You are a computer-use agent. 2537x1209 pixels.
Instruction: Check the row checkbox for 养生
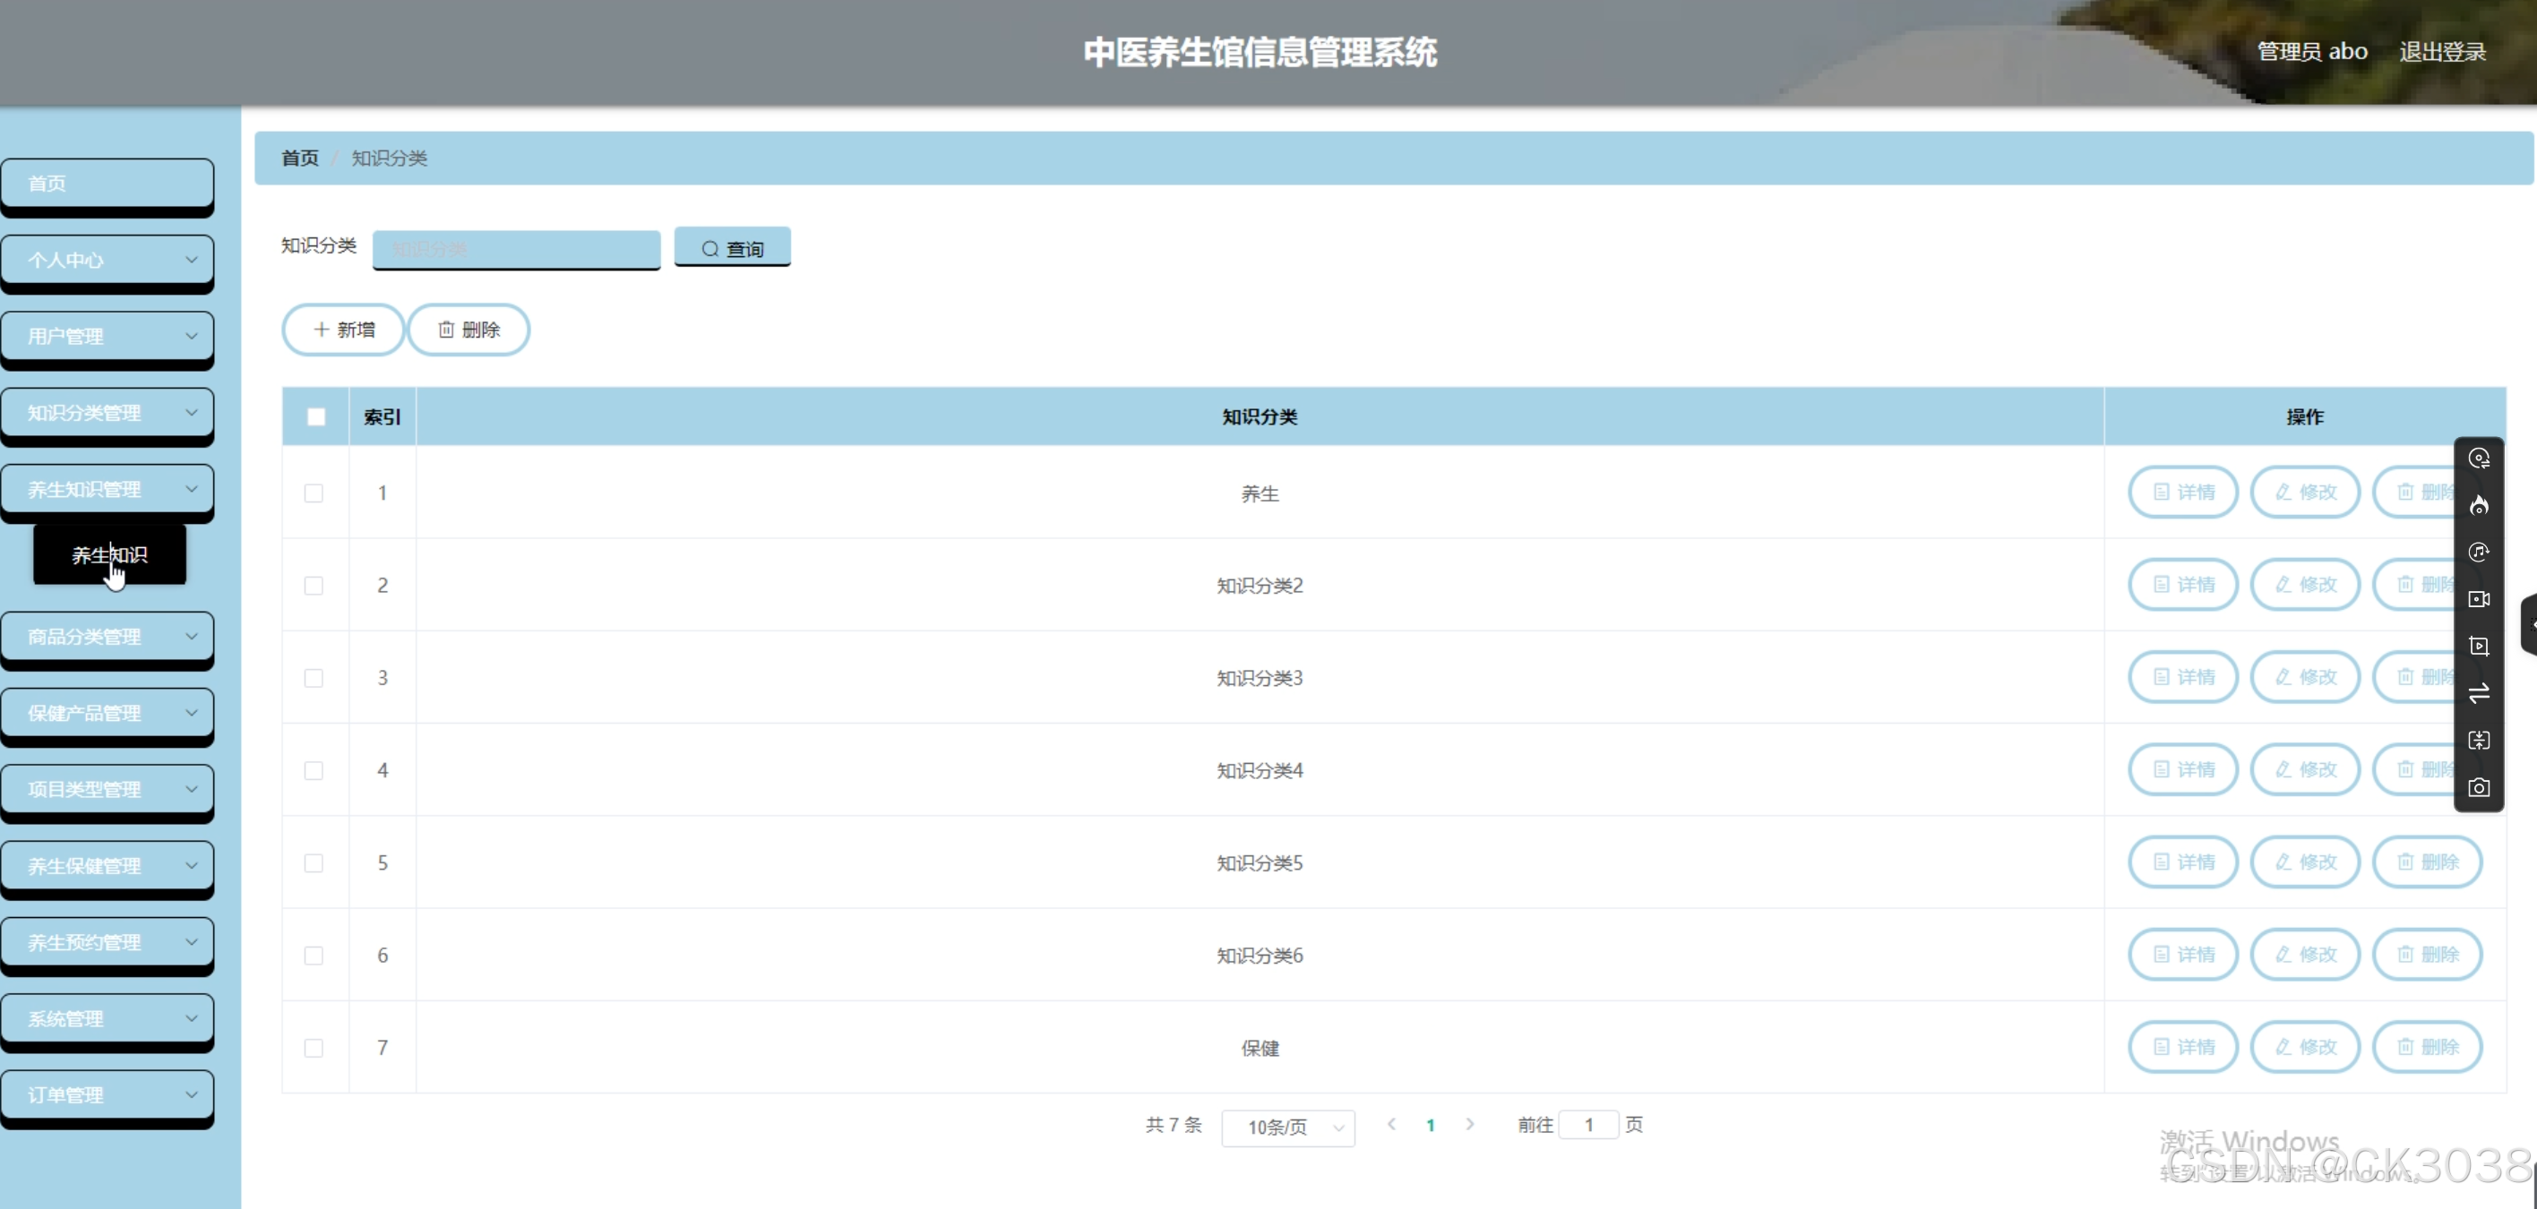pos(314,493)
